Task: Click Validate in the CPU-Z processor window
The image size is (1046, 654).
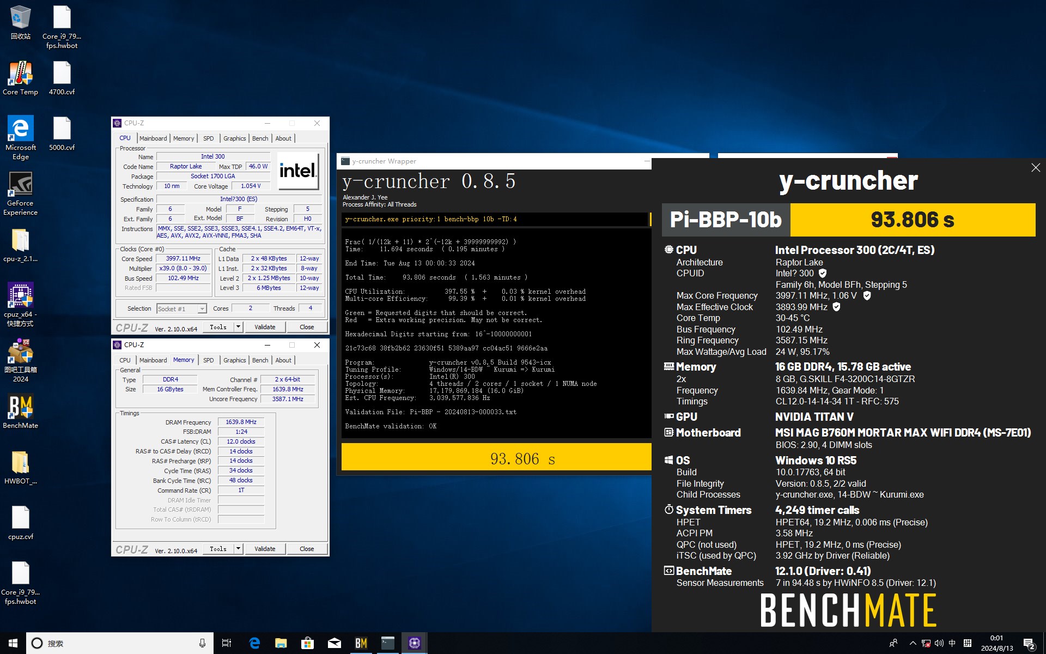Action: [265, 327]
